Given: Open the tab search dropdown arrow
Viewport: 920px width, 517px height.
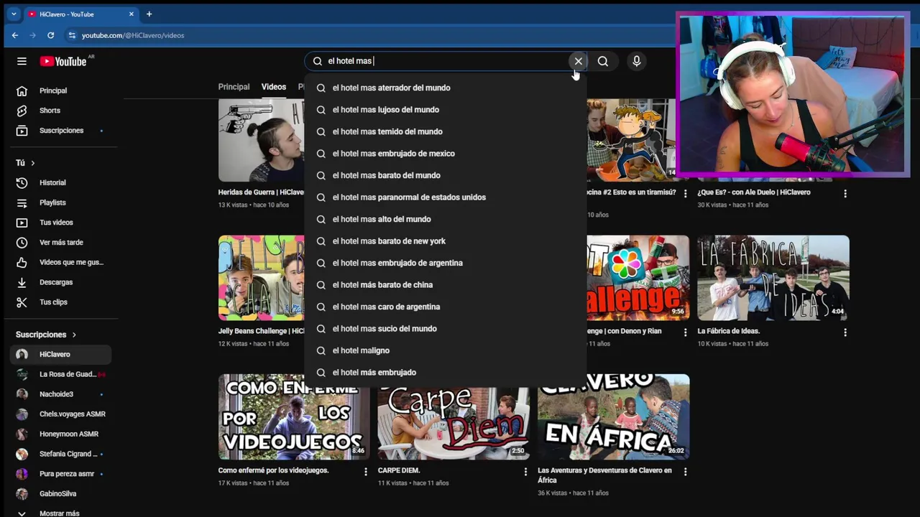Looking at the screenshot, I should click(13, 14).
